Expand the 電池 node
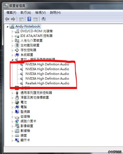 [12, 103]
